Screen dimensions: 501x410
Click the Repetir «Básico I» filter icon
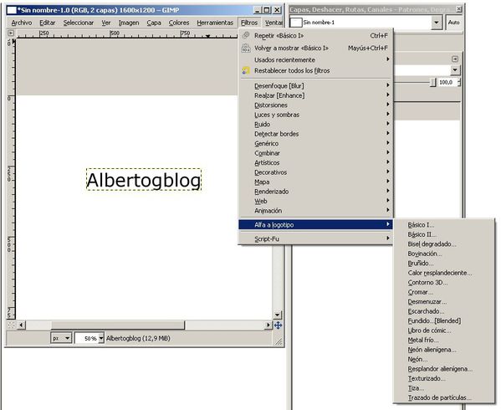[x=246, y=35]
